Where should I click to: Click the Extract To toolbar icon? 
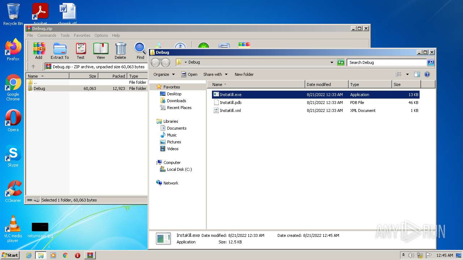(x=60, y=51)
